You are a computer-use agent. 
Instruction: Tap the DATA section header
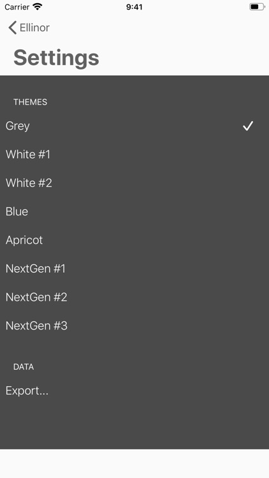[x=24, y=367]
